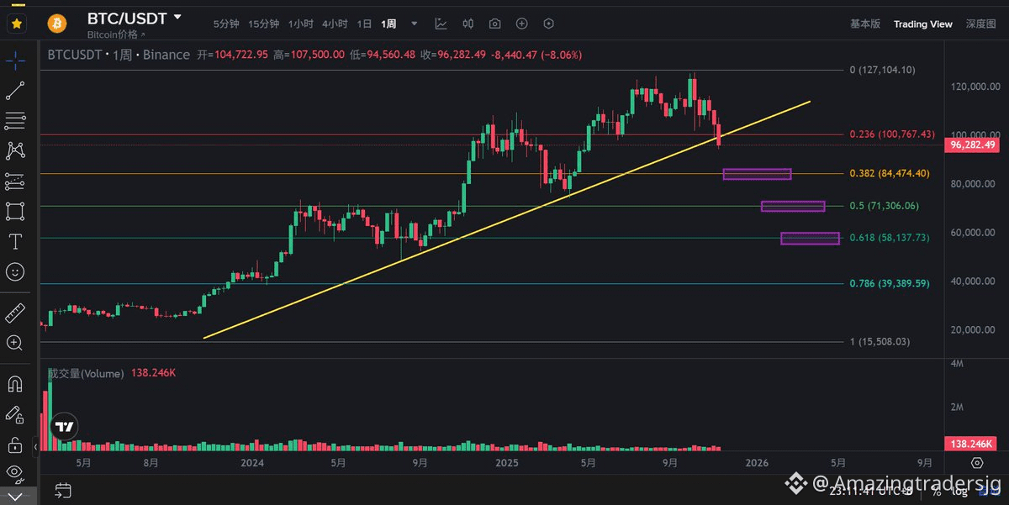Click the orange Bitcoin logo icon

pos(58,23)
